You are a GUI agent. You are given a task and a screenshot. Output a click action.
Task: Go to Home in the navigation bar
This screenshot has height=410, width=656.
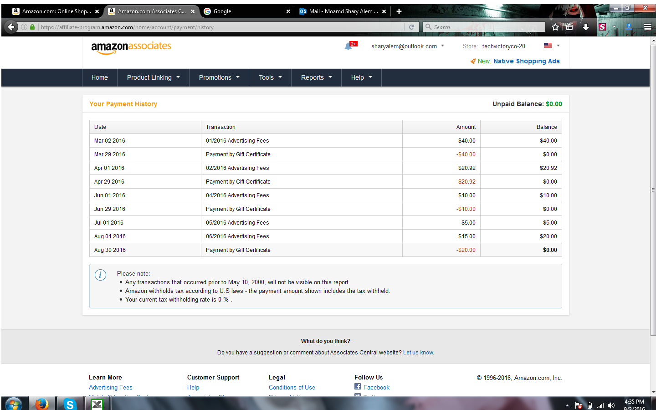point(100,77)
